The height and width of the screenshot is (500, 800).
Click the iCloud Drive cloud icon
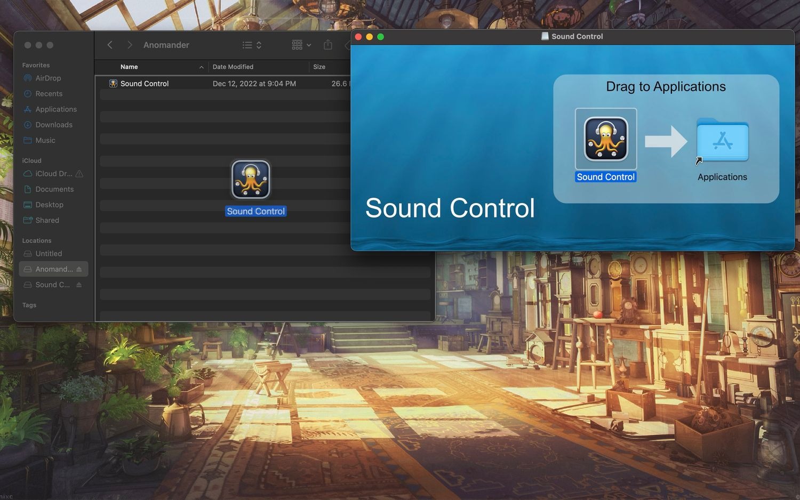click(x=28, y=174)
